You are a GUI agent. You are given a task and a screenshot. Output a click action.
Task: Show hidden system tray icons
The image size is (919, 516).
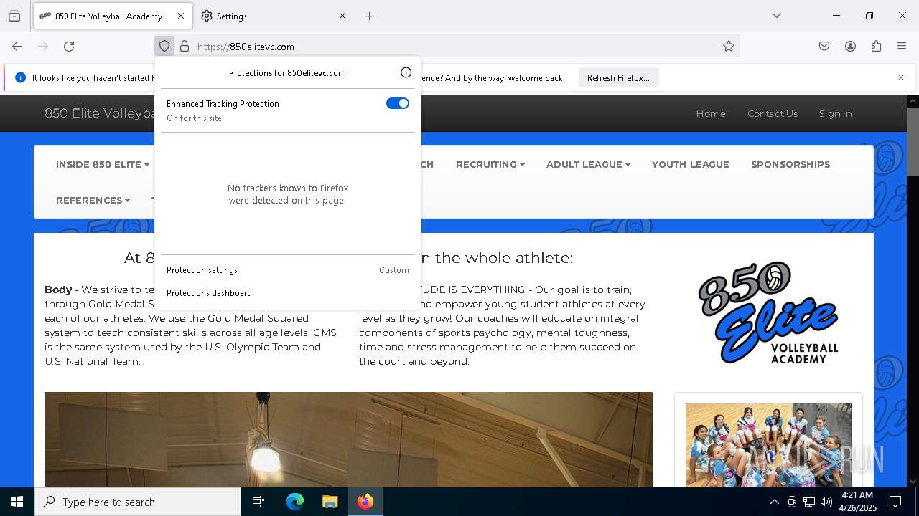[774, 502]
